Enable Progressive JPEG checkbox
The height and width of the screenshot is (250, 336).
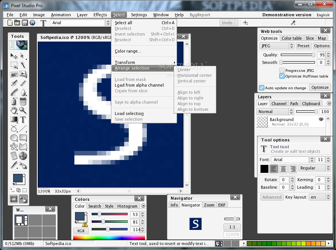(282, 70)
